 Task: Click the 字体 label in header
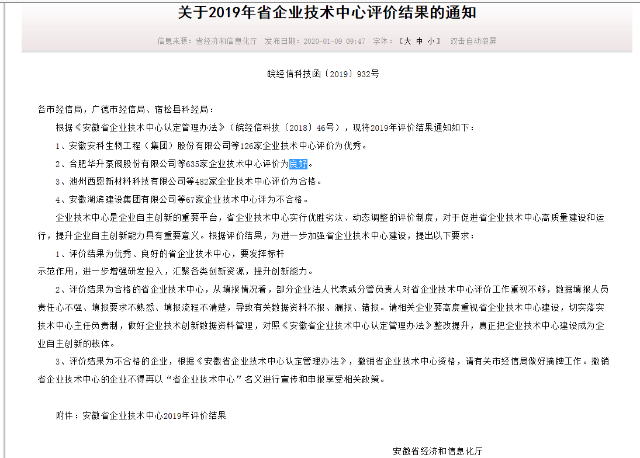[382, 41]
